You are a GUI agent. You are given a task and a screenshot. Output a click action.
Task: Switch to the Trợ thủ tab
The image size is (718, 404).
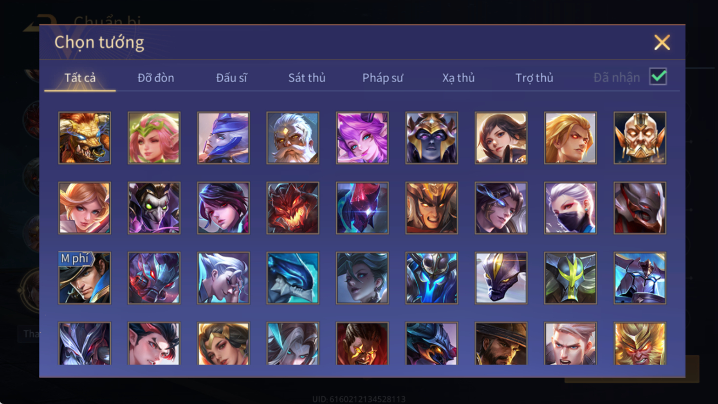point(534,78)
